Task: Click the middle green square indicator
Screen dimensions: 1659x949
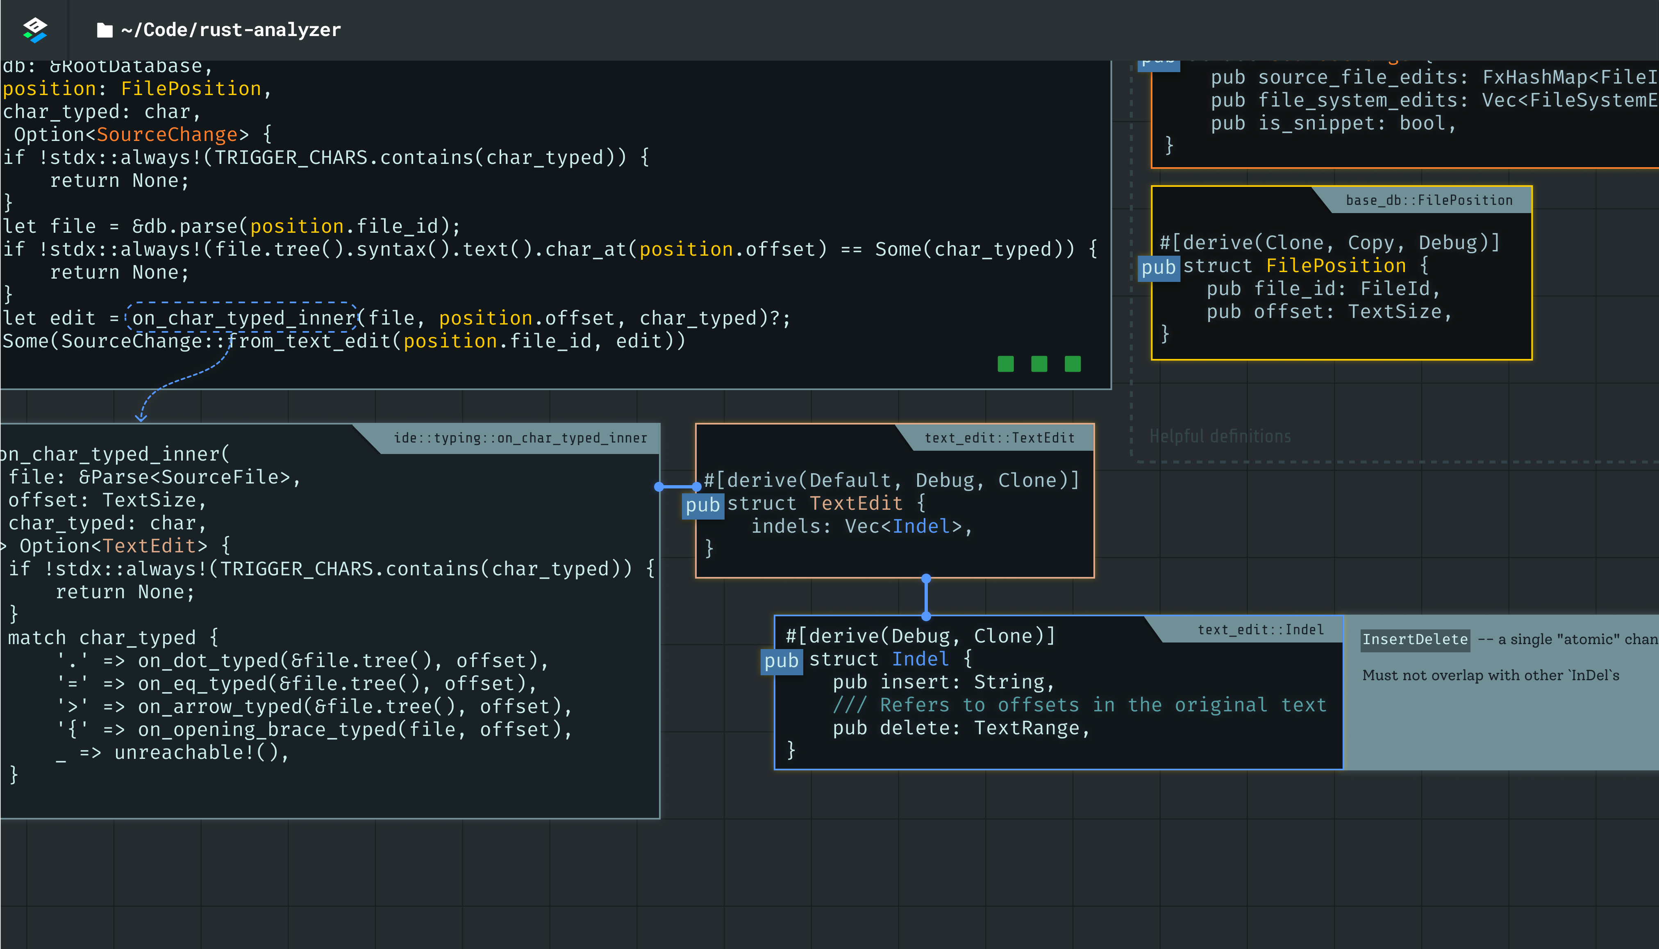Action: point(1039,364)
